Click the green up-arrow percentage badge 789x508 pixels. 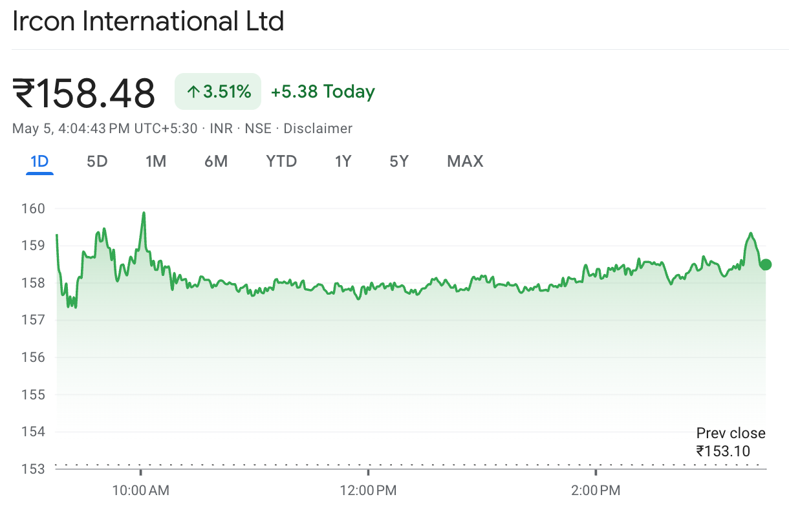pyautogui.click(x=218, y=92)
